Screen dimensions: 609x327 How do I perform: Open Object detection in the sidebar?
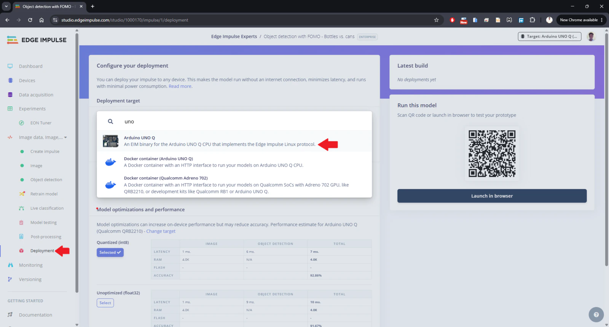[46, 180]
